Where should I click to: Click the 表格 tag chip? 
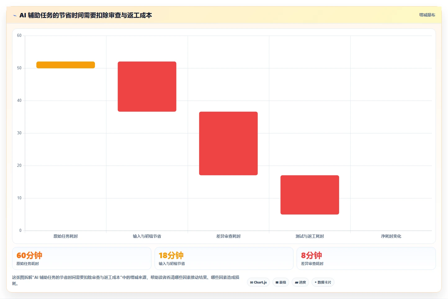tap(281, 282)
